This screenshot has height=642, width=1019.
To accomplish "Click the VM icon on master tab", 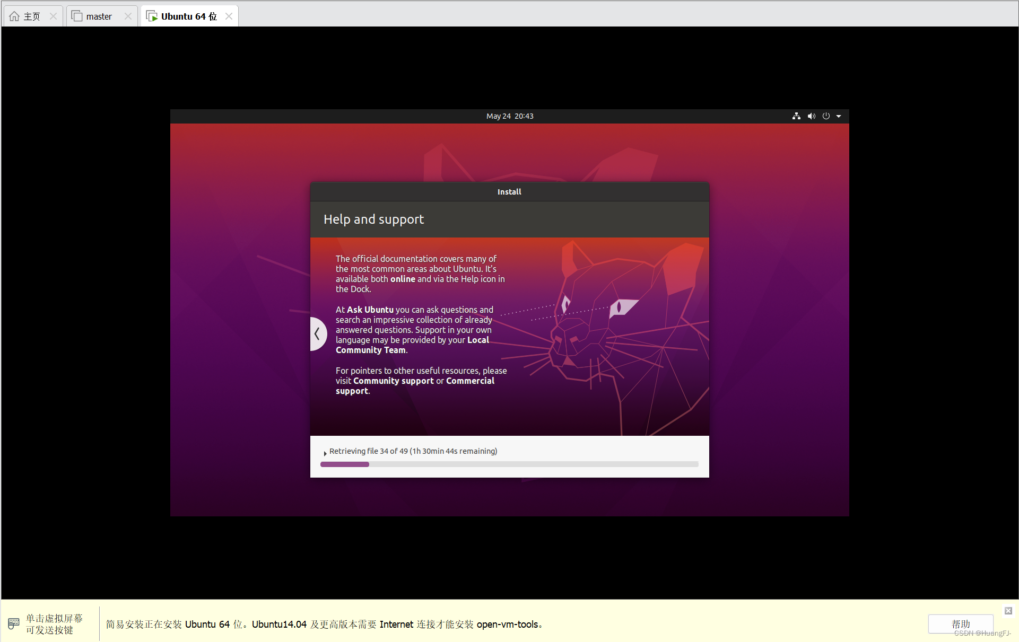I will click(77, 16).
